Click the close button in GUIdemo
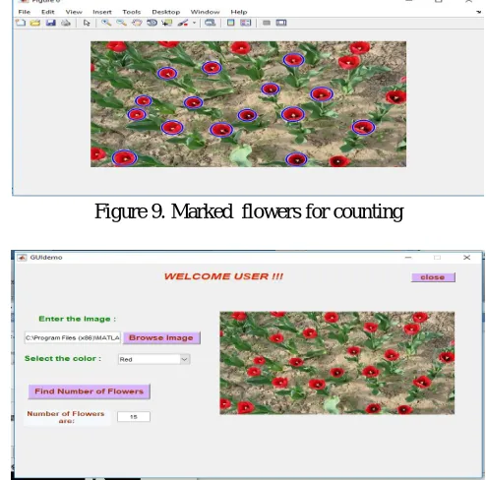Viewport: 486px width, 480px height. [x=433, y=277]
